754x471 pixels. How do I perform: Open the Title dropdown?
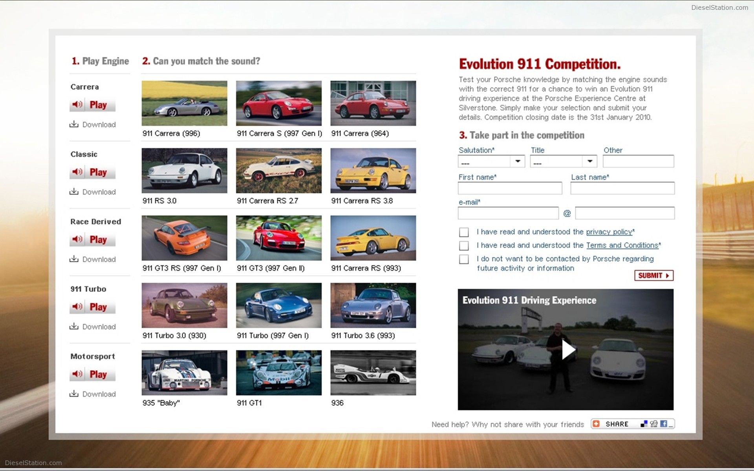pyautogui.click(x=564, y=161)
